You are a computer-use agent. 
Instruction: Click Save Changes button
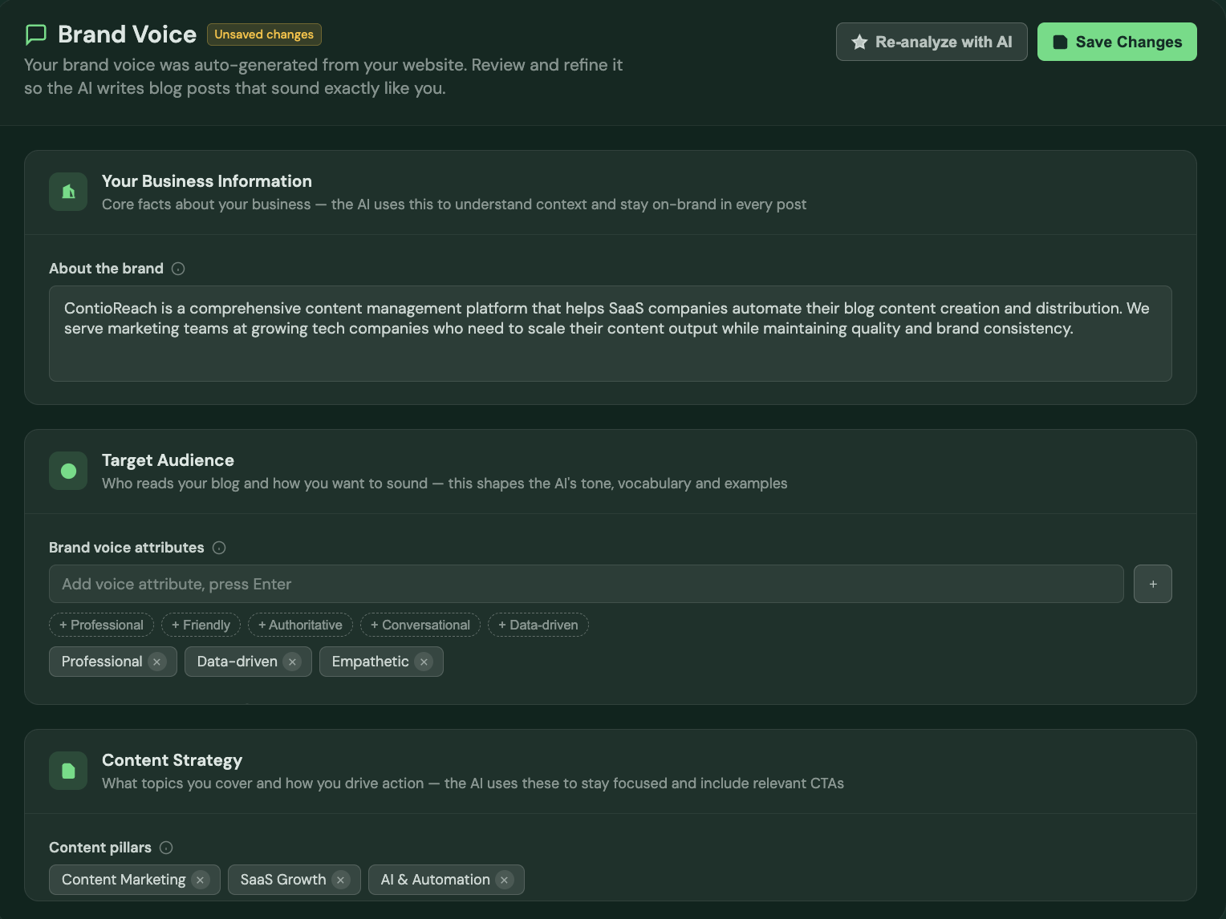click(x=1116, y=42)
